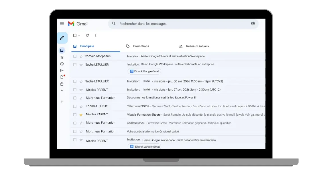Select the Romain Morpheus email checkbox
Screen dimensions: 319x179
(75, 56)
